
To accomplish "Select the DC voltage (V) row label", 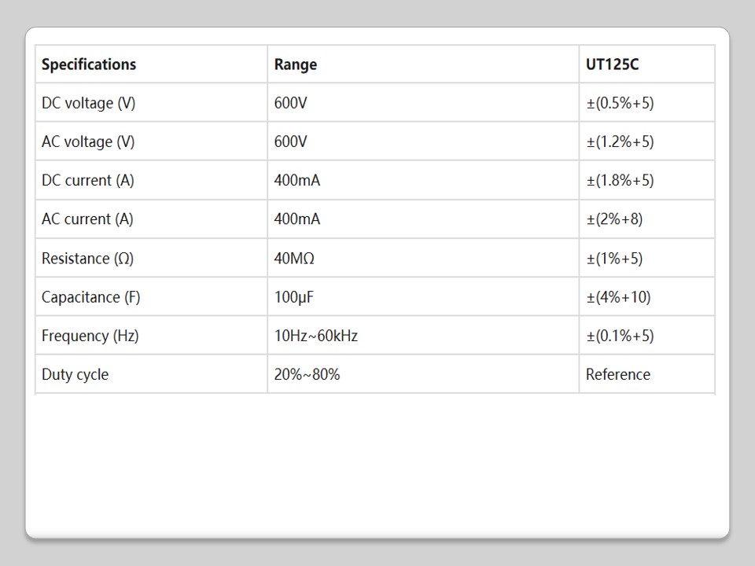I will (x=88, y=103).
